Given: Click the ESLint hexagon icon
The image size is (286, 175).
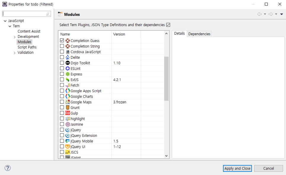Looking at the screenshot, I should point(68,69).
